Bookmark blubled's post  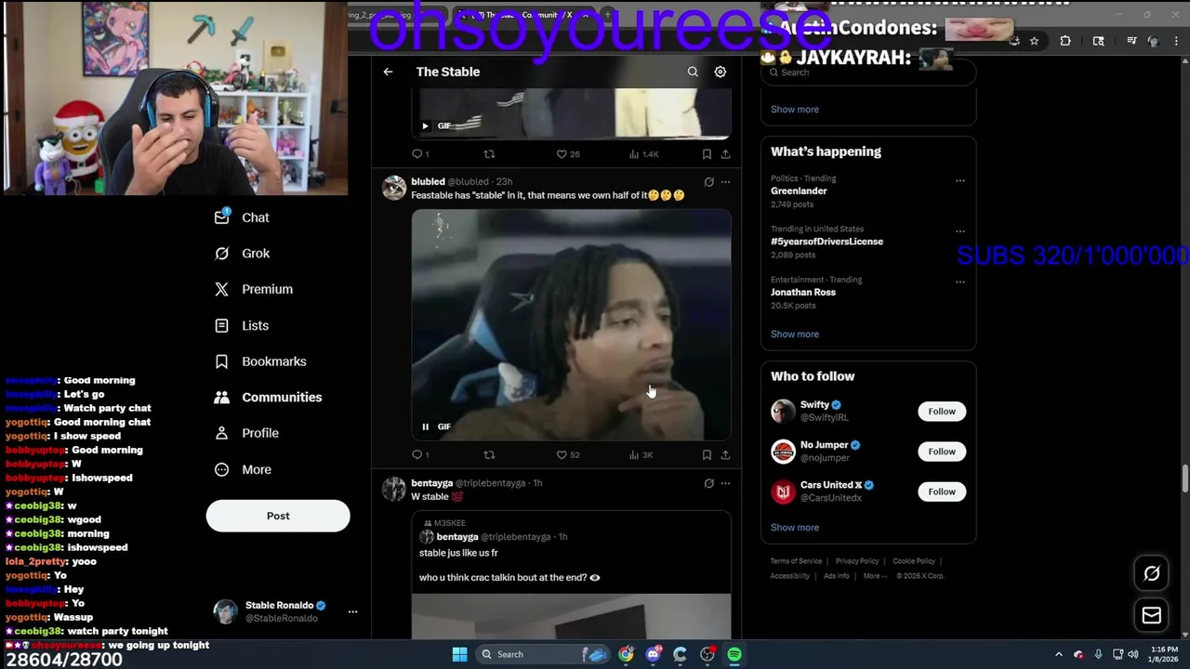[707, 454]
